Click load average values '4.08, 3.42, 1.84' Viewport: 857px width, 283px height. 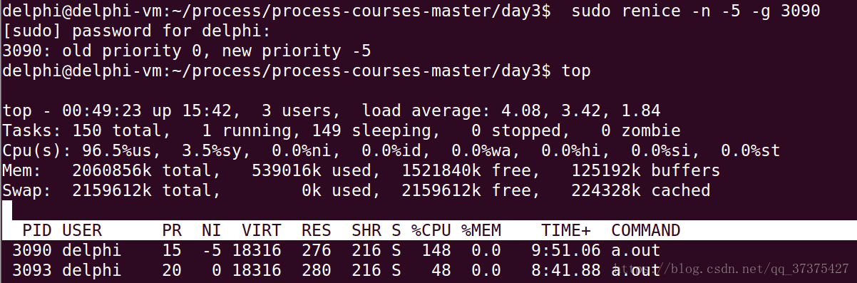(580, 111)
